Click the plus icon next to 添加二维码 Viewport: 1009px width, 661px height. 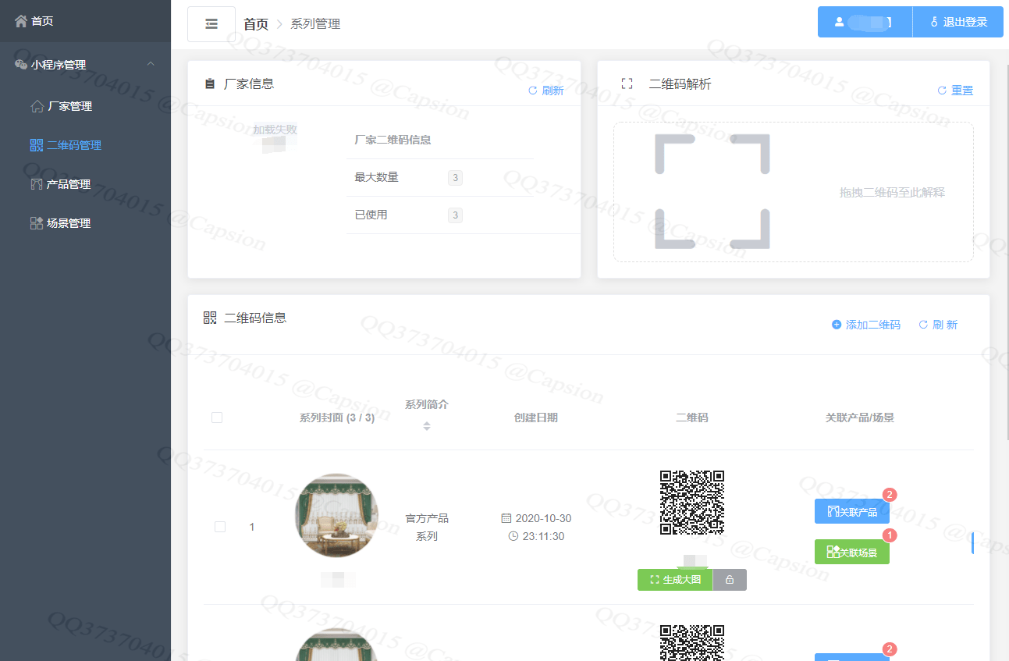coord(837,325)
